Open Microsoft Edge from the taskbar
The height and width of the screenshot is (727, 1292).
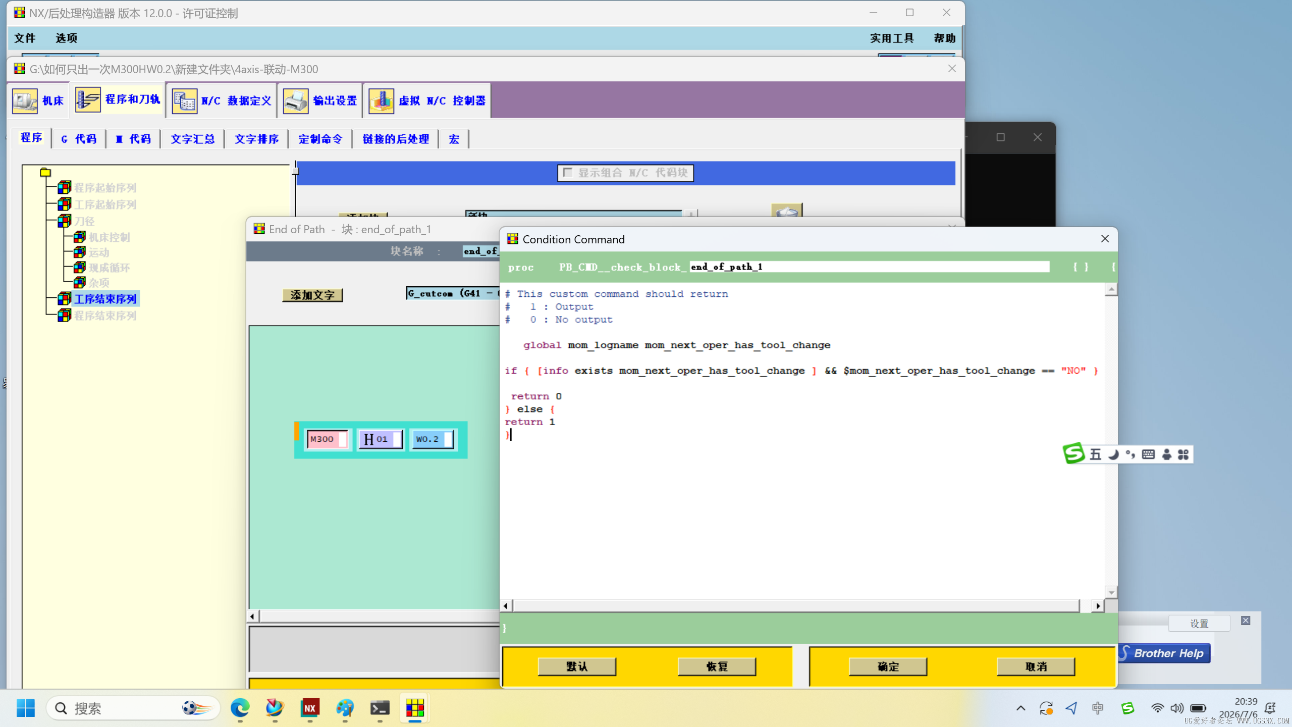240,708
